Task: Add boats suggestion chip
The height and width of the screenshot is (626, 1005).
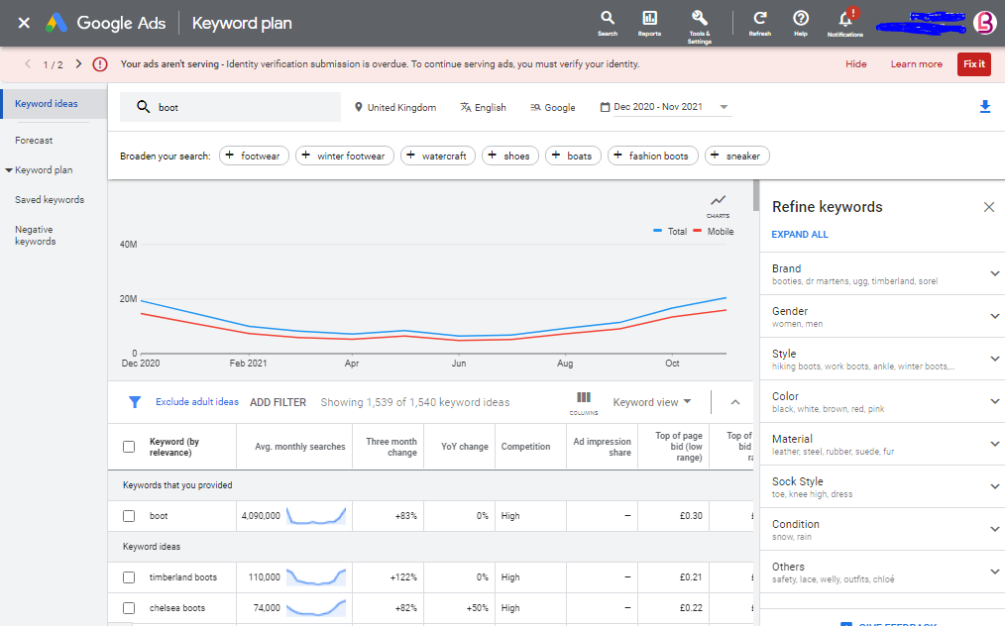Action: 573,156
